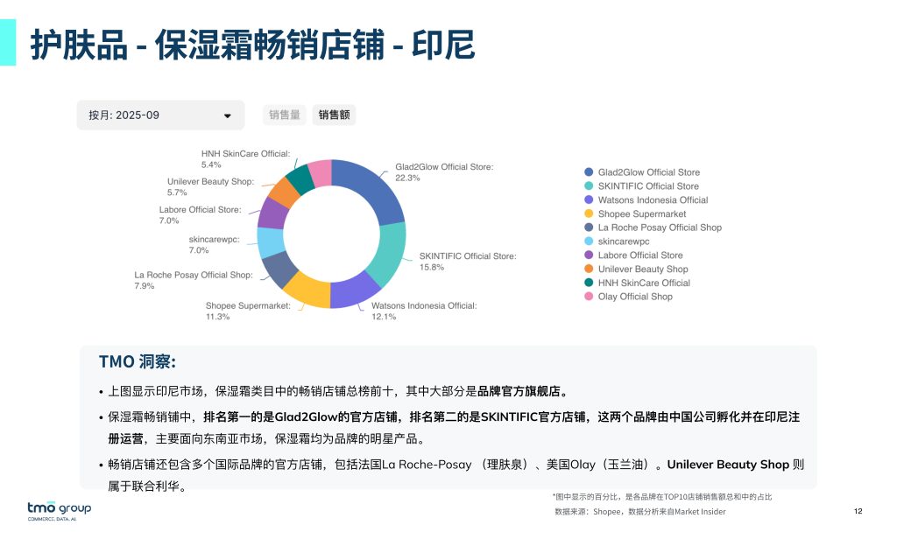Toggle HNH SkinCare Official legend label

coord(644,283)
